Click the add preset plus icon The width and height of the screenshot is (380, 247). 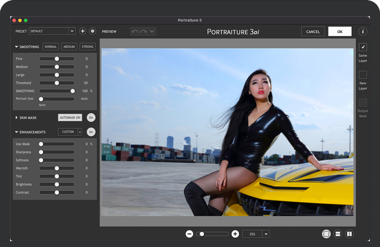[x=83, y=31]
